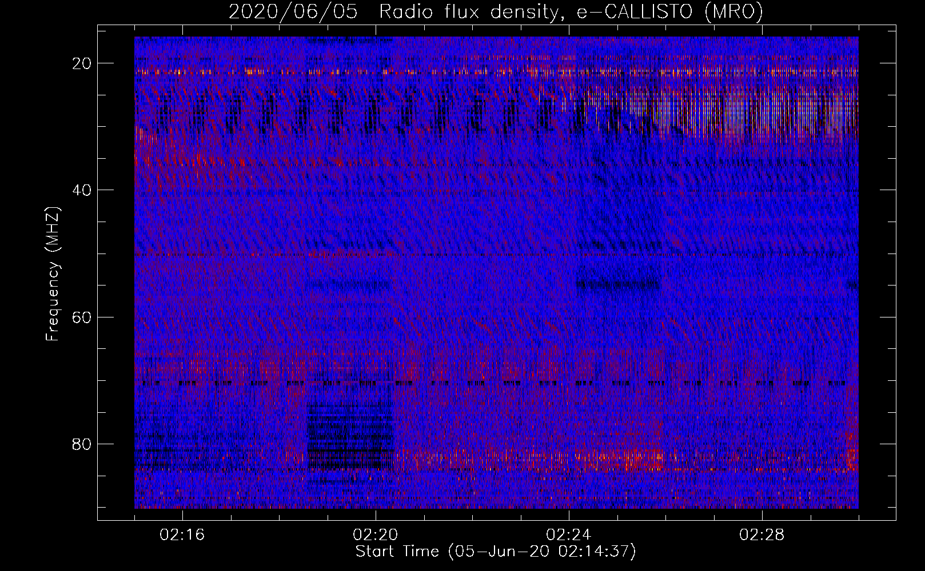Click the 'Frequency (MHZ)' axis label
Screen dimensions: 925x571
point(53,274)
